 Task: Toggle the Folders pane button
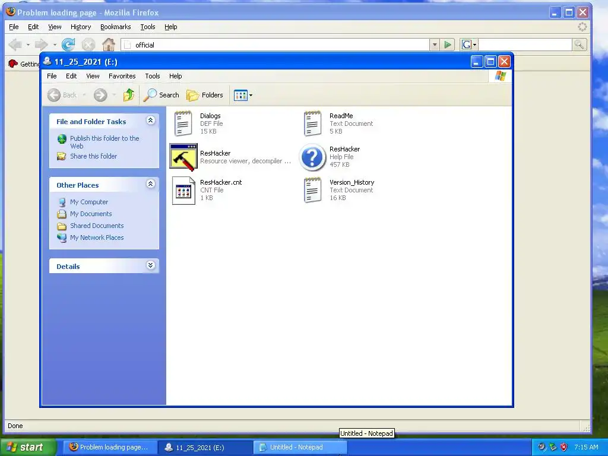tap(205, 95)
